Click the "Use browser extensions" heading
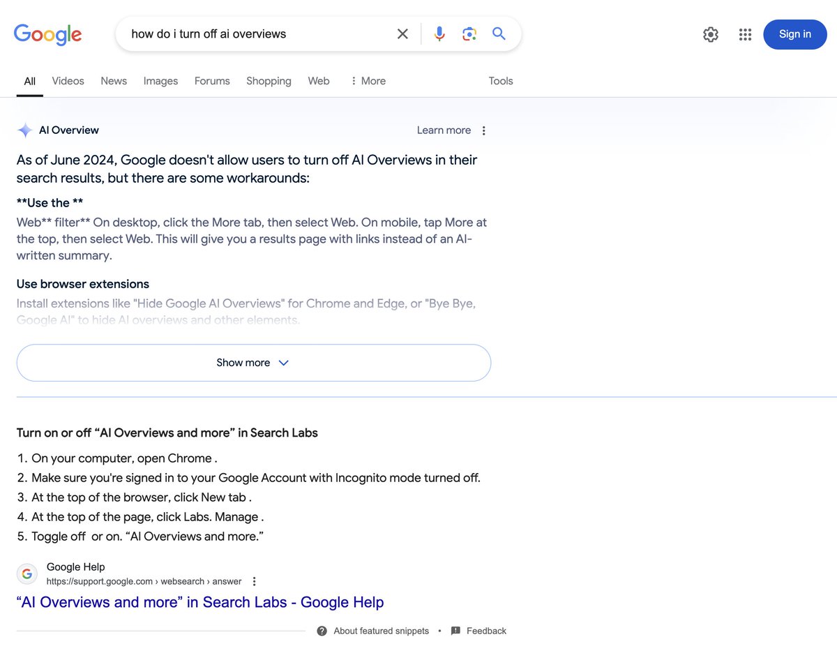Screen dimensions: 837x646 [83, 284]
